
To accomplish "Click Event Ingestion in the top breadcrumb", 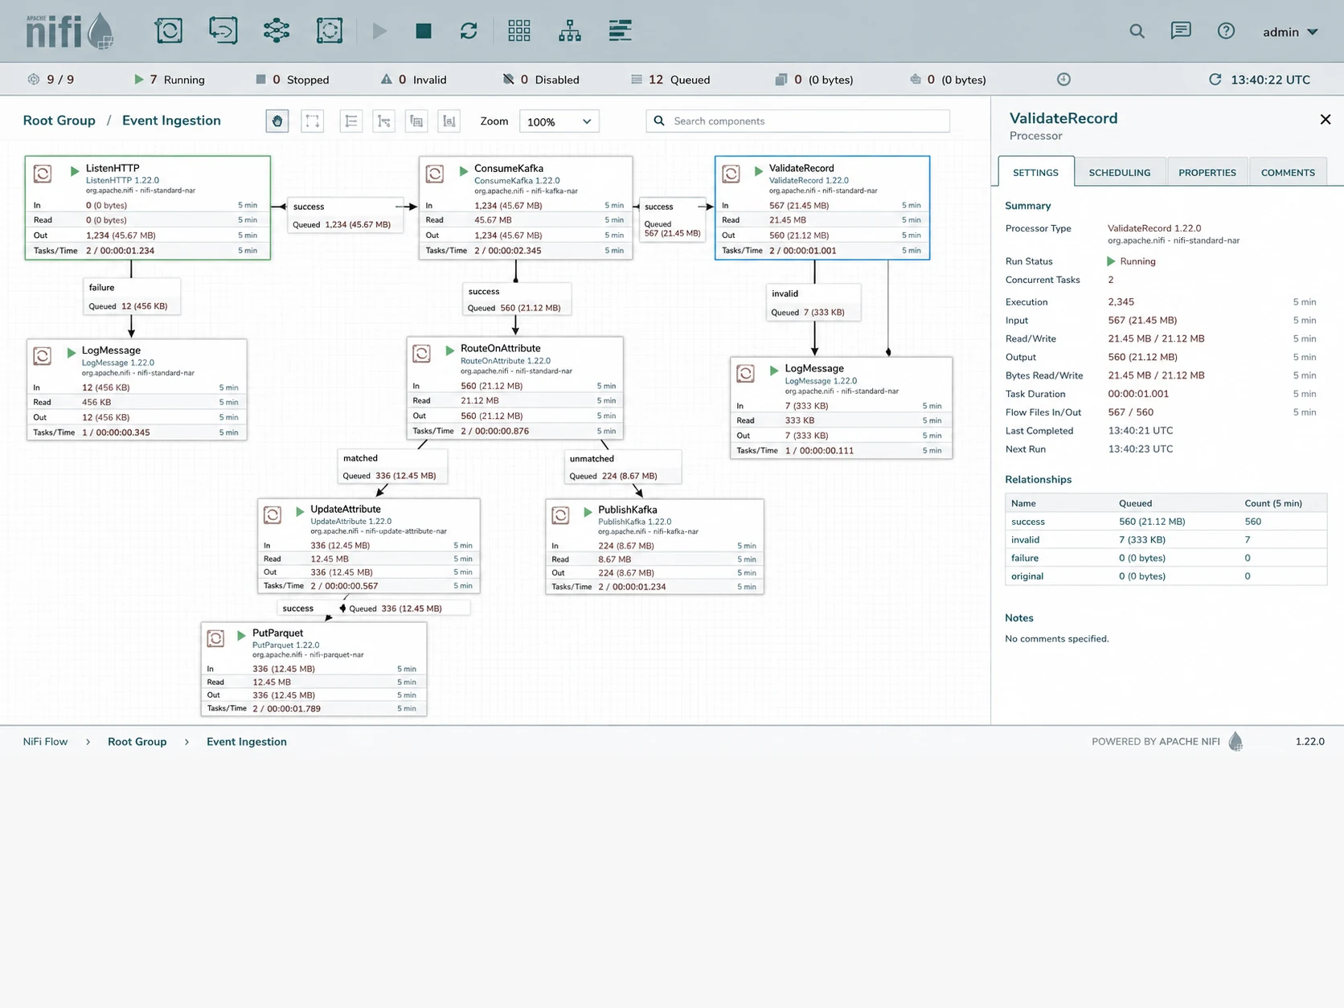I will click(x=171, y=121).
